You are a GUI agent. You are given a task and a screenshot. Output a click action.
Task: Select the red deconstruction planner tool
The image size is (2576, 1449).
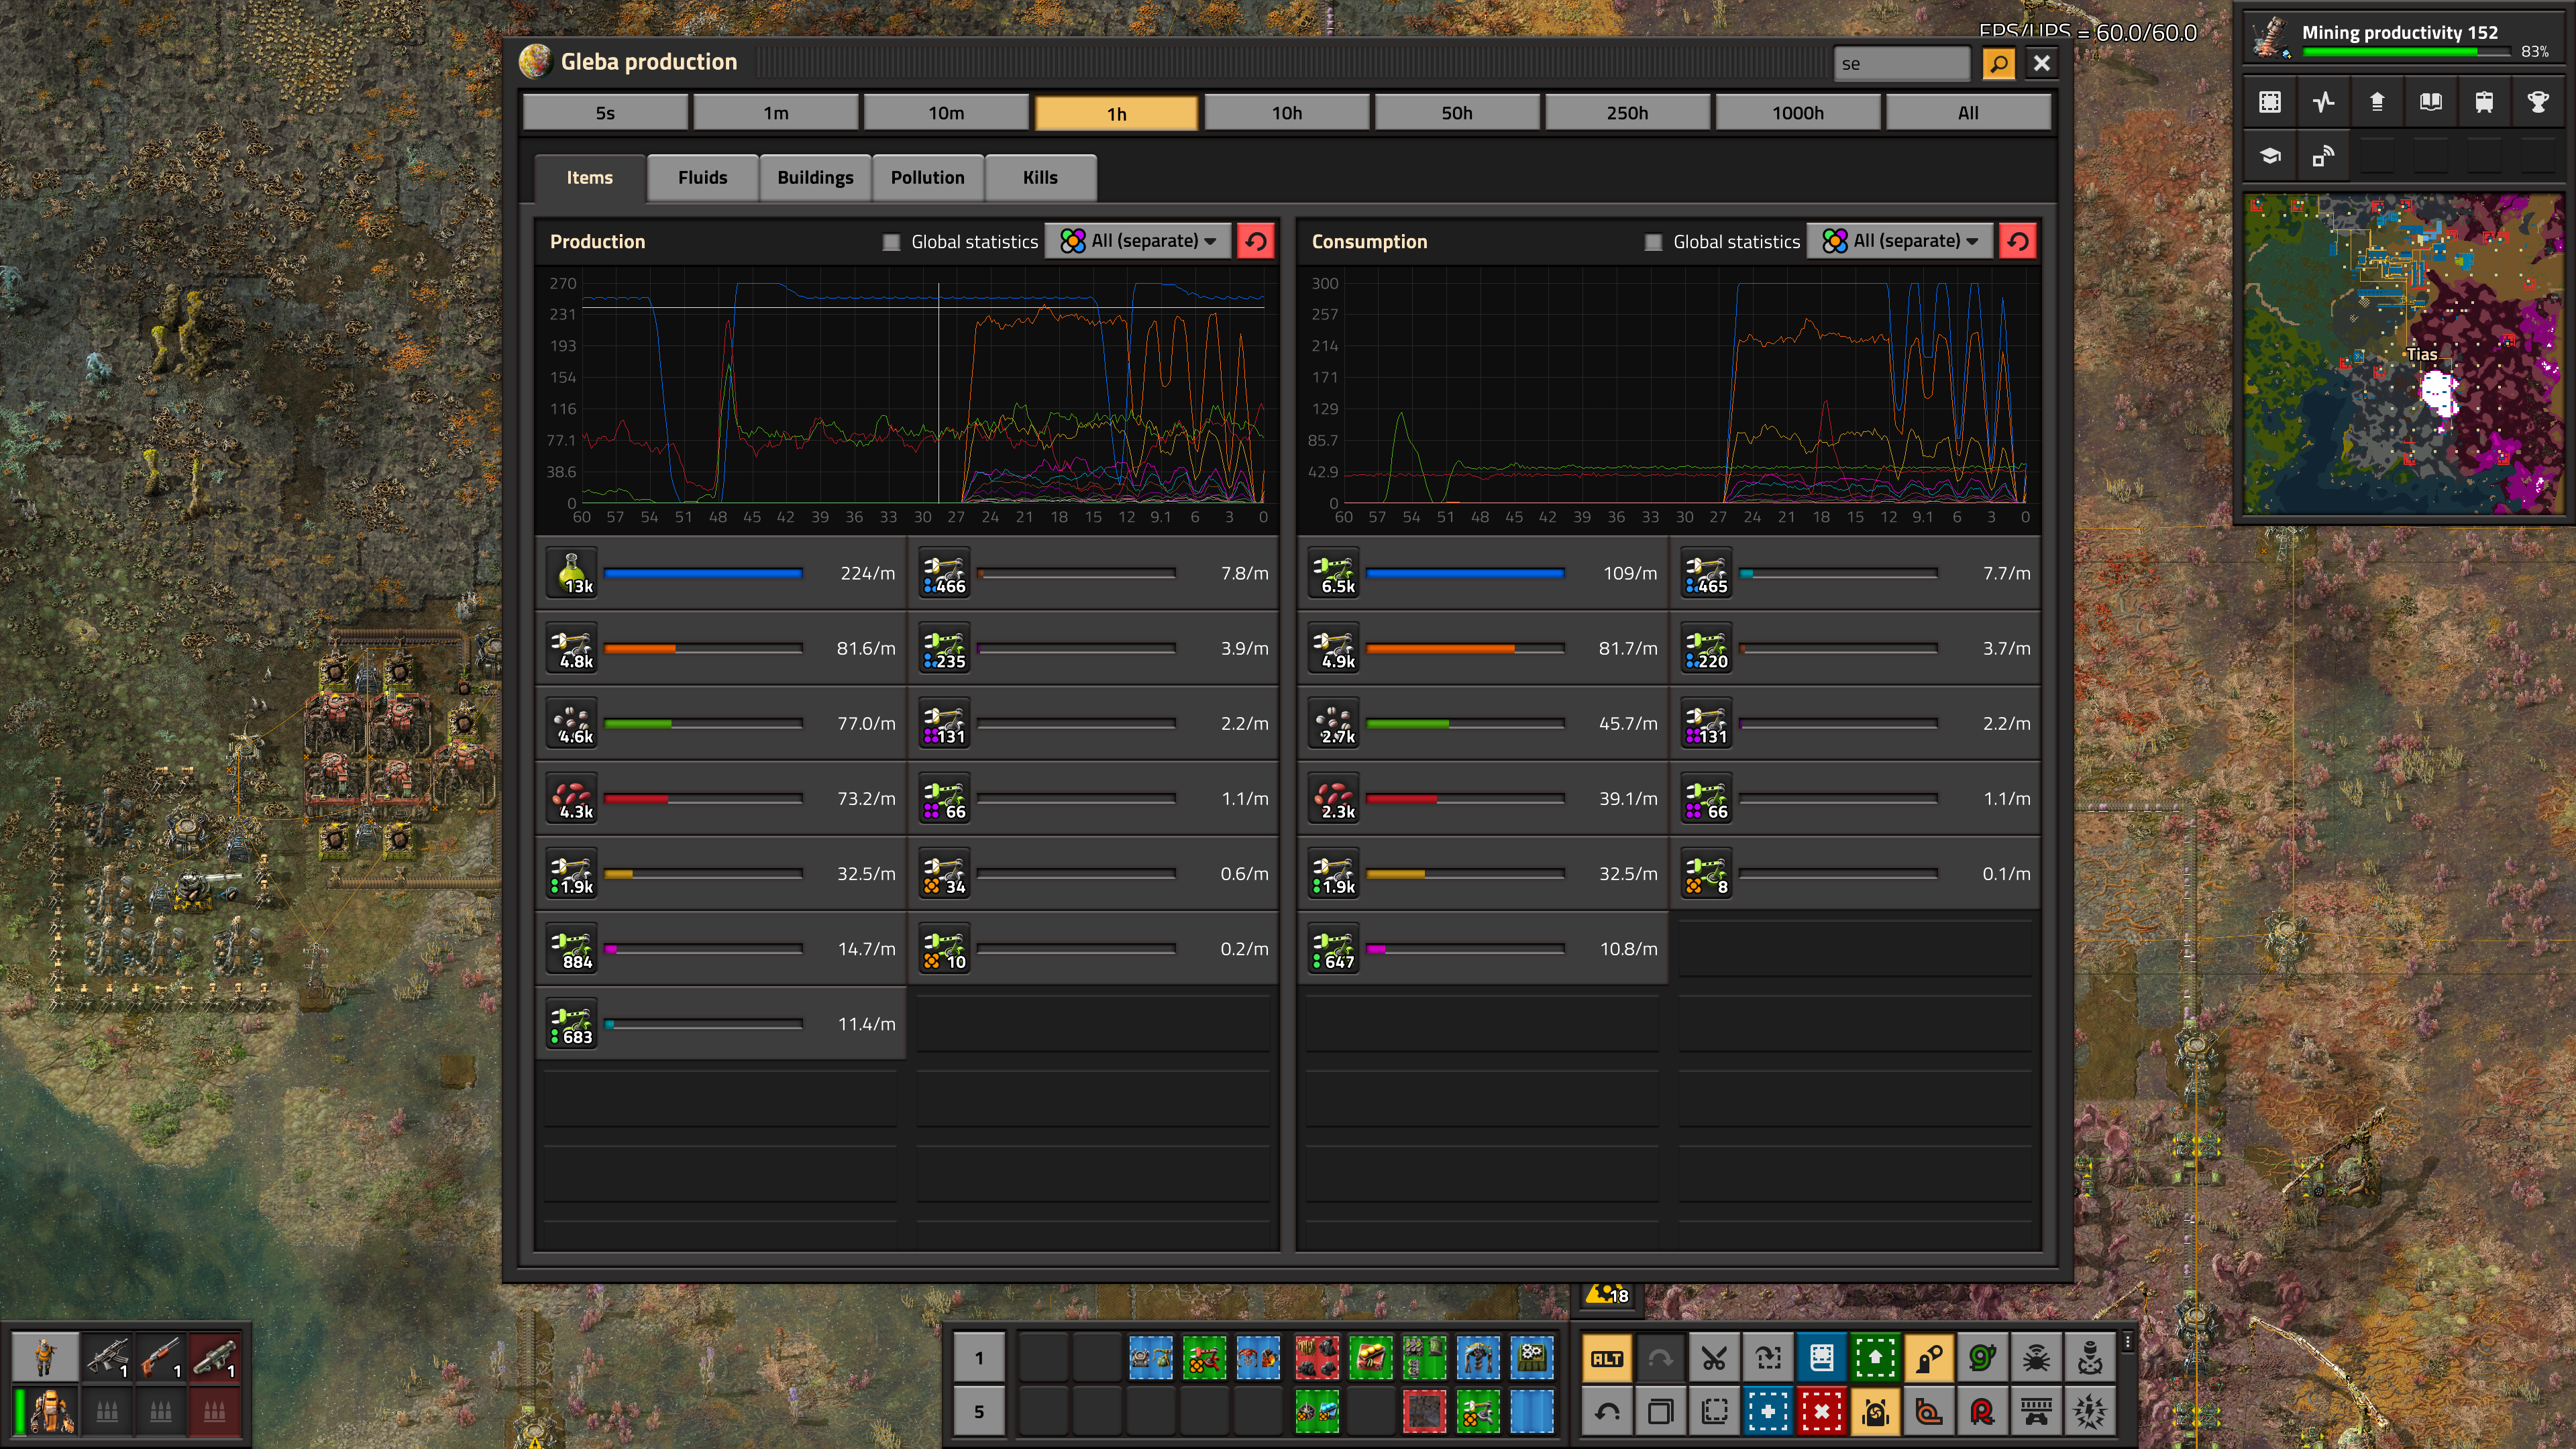1821,1412
